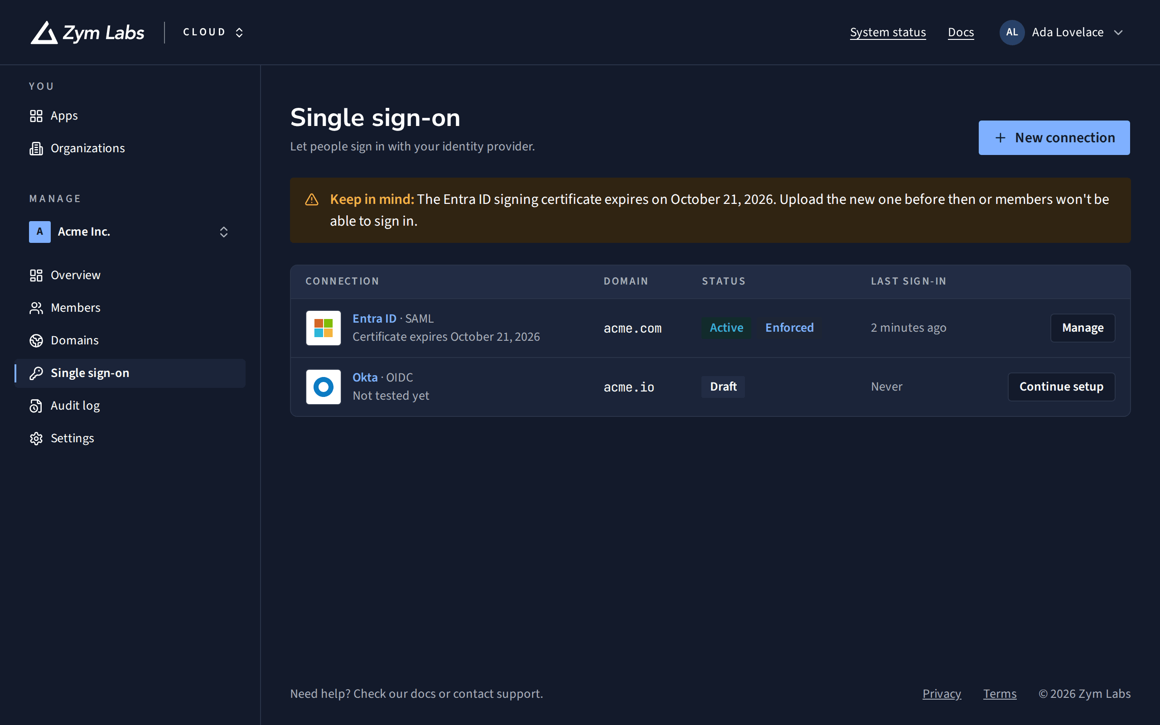This screenshot has height=725, width=1160.
Task: Click the New connection button
Action: tap(1054, 138)
